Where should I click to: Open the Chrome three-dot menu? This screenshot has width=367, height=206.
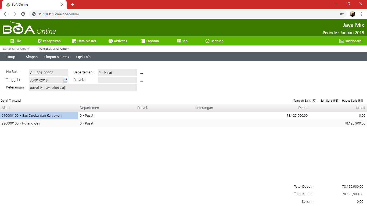361,14
